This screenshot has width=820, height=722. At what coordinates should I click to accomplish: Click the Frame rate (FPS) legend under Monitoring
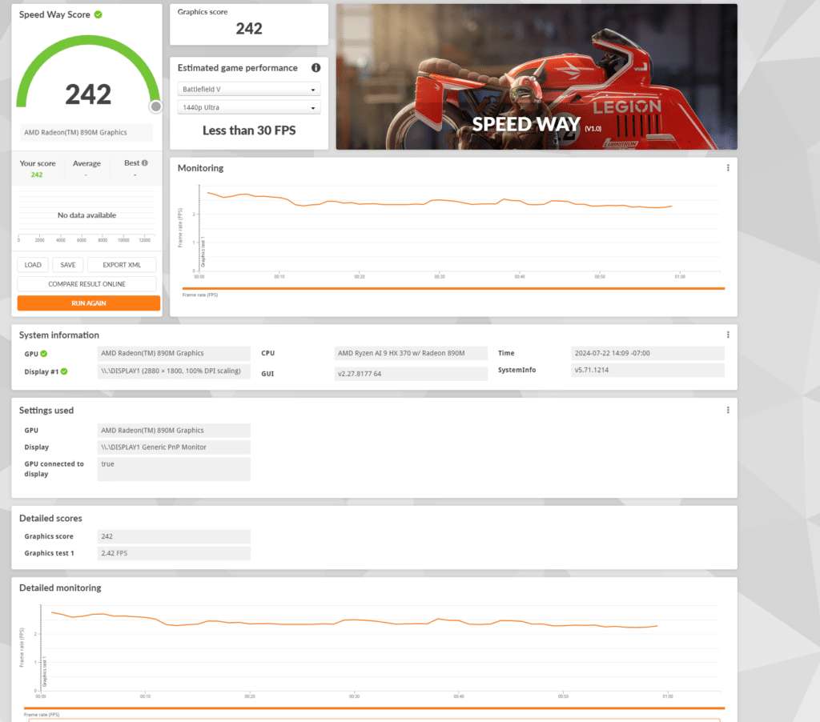point(199,295)
